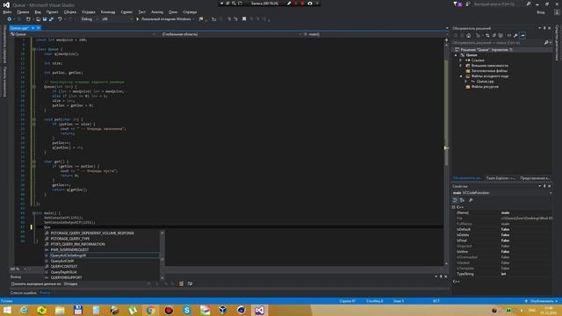Click the Home icon in Solution Explorer

click(468, 35)
